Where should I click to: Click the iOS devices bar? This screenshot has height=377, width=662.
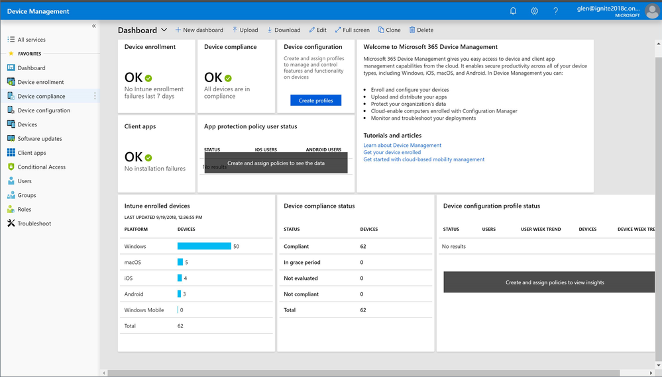click(x=180, y=278)
